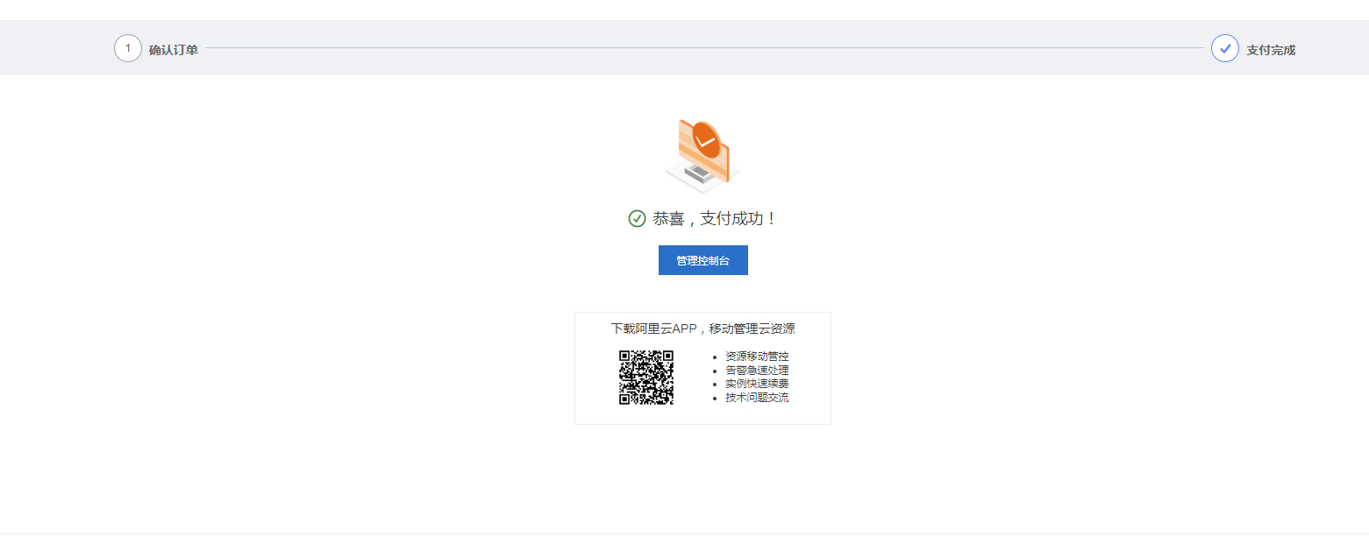Select the 支付完成 step label
The image size is (1369, 537).
(x=1271, y=50)
